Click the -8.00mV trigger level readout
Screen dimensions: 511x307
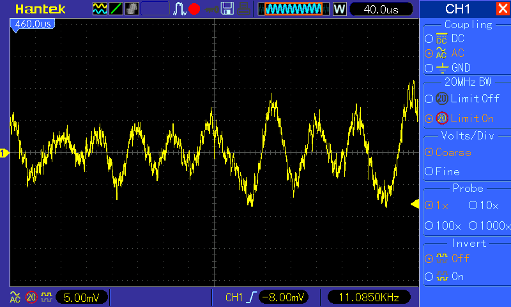(x=283, y=297)
